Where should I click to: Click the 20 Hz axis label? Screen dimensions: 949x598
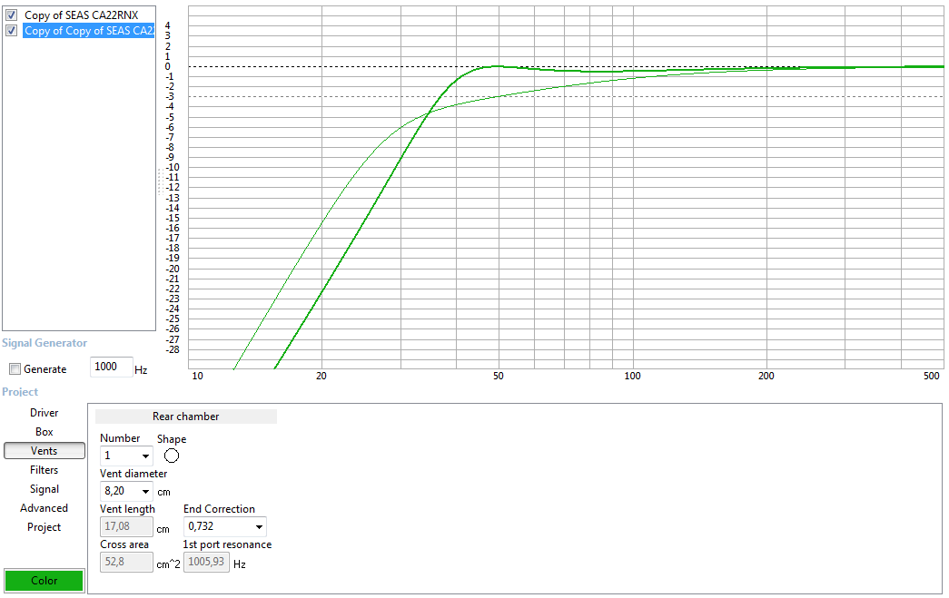(x=321, y=376)
